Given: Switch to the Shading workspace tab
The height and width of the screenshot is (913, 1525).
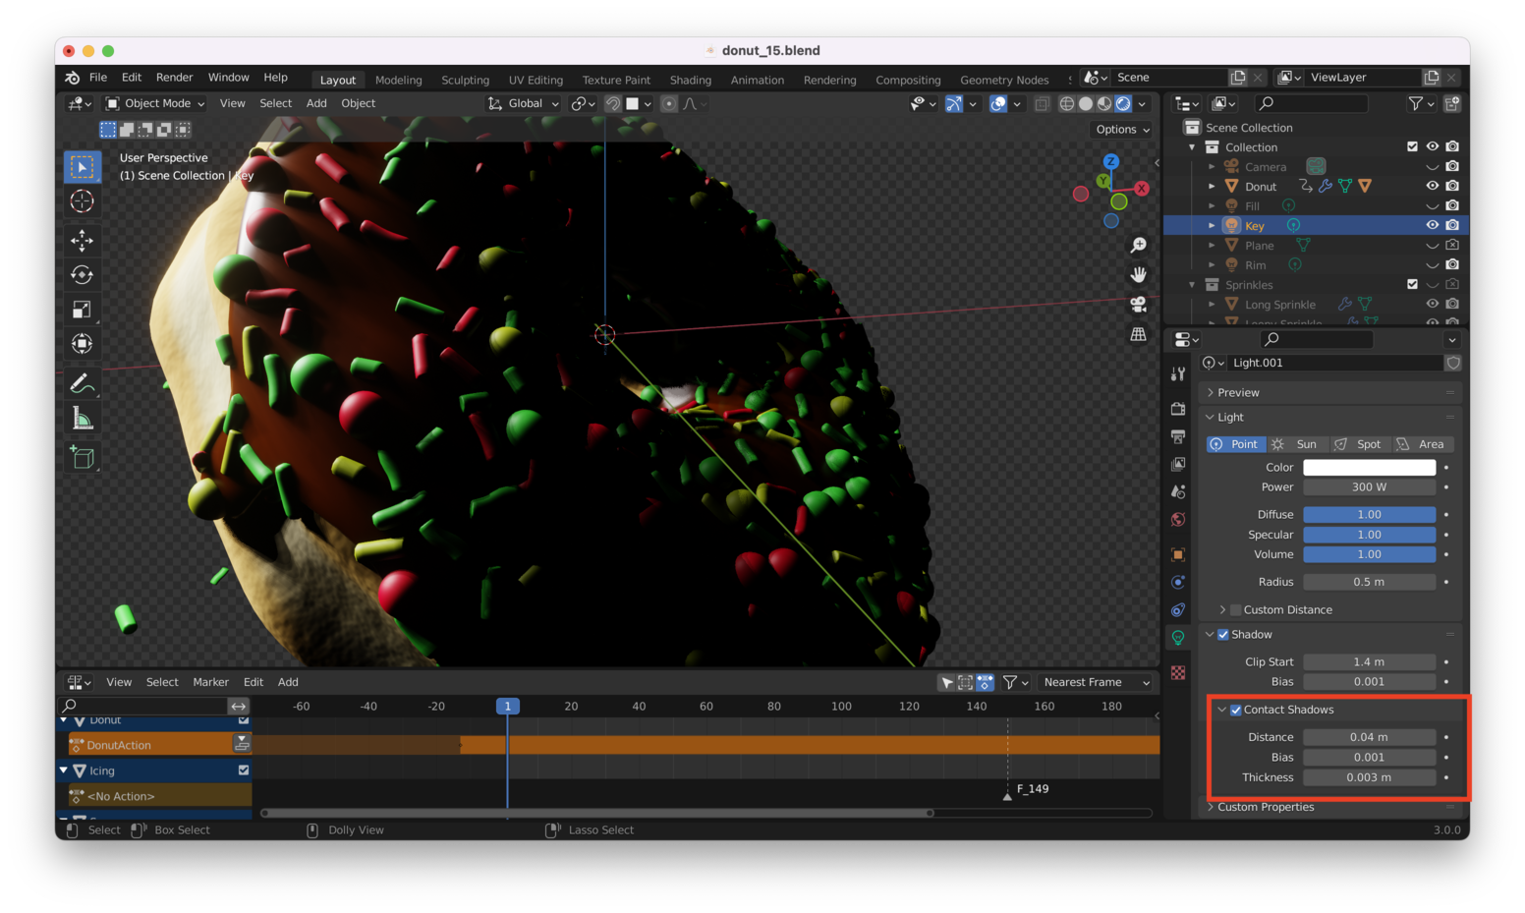Looking at the screenshot, I should tap(690, 80).
